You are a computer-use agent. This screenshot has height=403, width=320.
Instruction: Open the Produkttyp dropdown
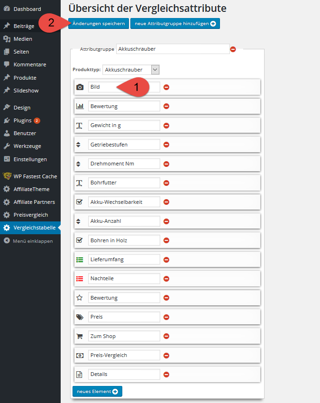(x=131, y=70)
